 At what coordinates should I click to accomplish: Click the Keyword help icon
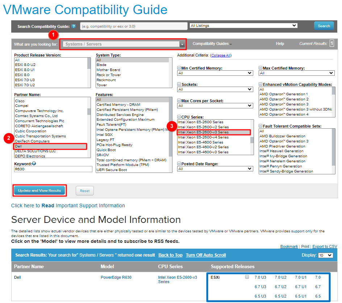34,163
